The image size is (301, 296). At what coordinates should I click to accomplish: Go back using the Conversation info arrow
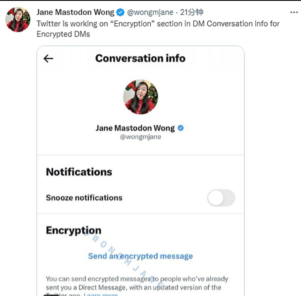pyautogui.click(x=49, y=59)
